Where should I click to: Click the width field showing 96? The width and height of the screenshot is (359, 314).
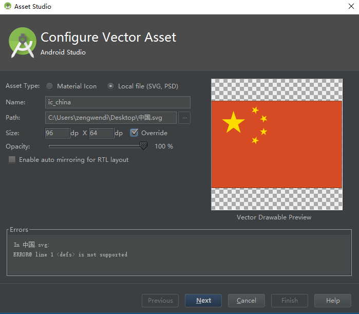[x=57, y=133]
